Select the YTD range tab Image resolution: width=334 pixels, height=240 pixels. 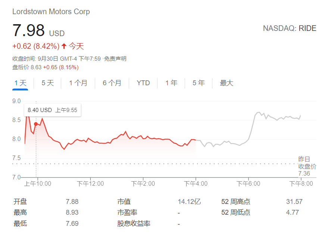143,83
